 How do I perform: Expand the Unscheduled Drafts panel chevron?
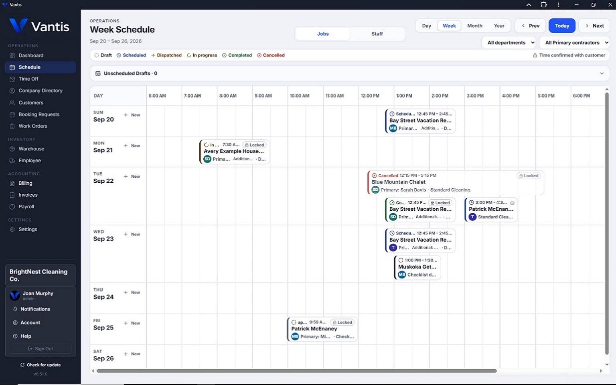point(602,73)
